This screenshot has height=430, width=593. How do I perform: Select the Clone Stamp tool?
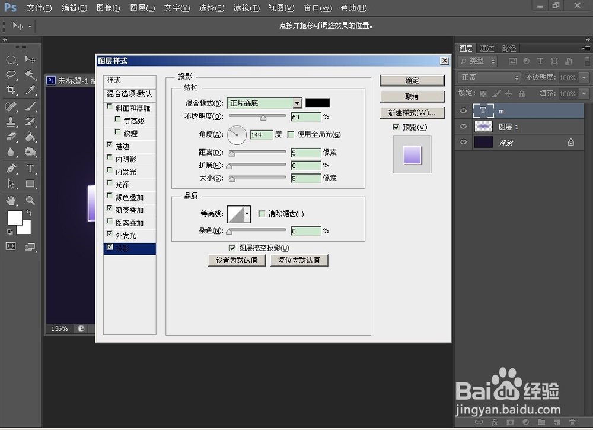coord(11,122)
